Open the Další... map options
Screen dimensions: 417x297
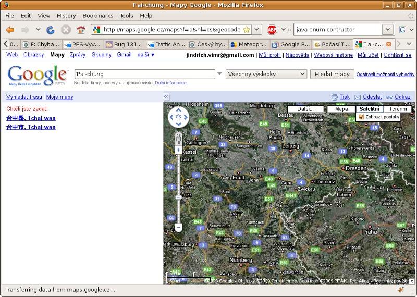tap(305, 109)
